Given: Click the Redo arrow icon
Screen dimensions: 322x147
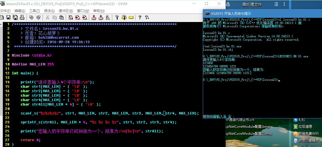Looking at the screenshot, I should pos(38,18).
